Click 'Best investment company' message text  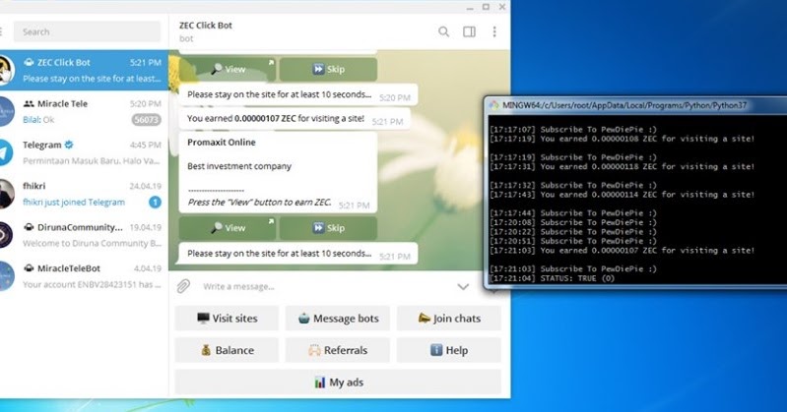[x=239, y=166]
